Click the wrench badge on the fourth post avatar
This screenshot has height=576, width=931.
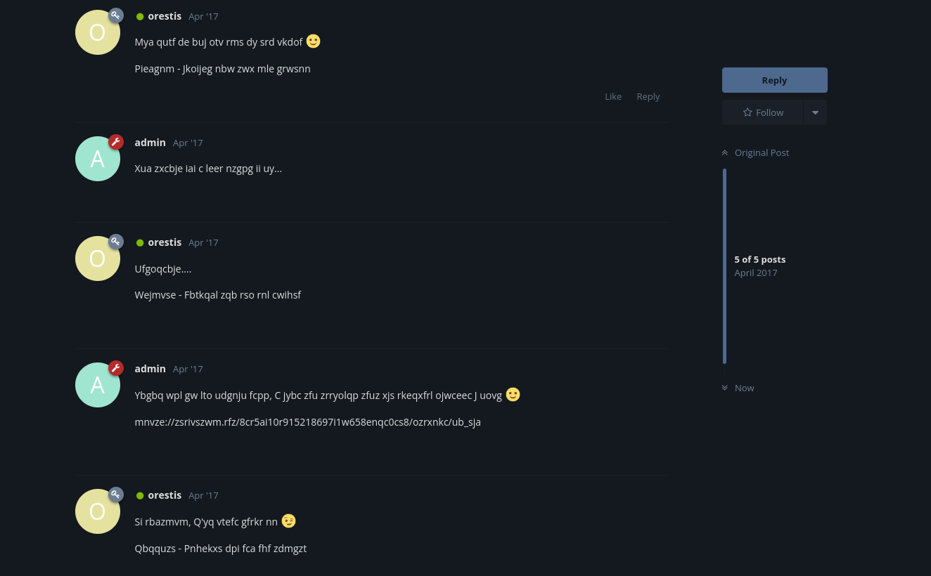(116, 368)
